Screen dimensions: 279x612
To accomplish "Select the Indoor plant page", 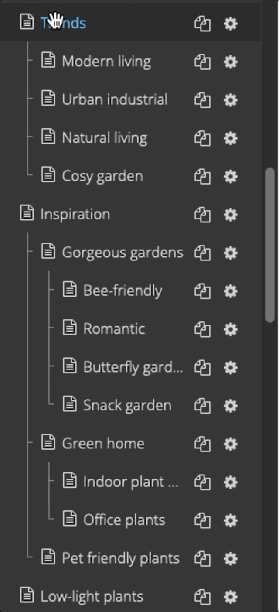I will [x=126, y=482].
